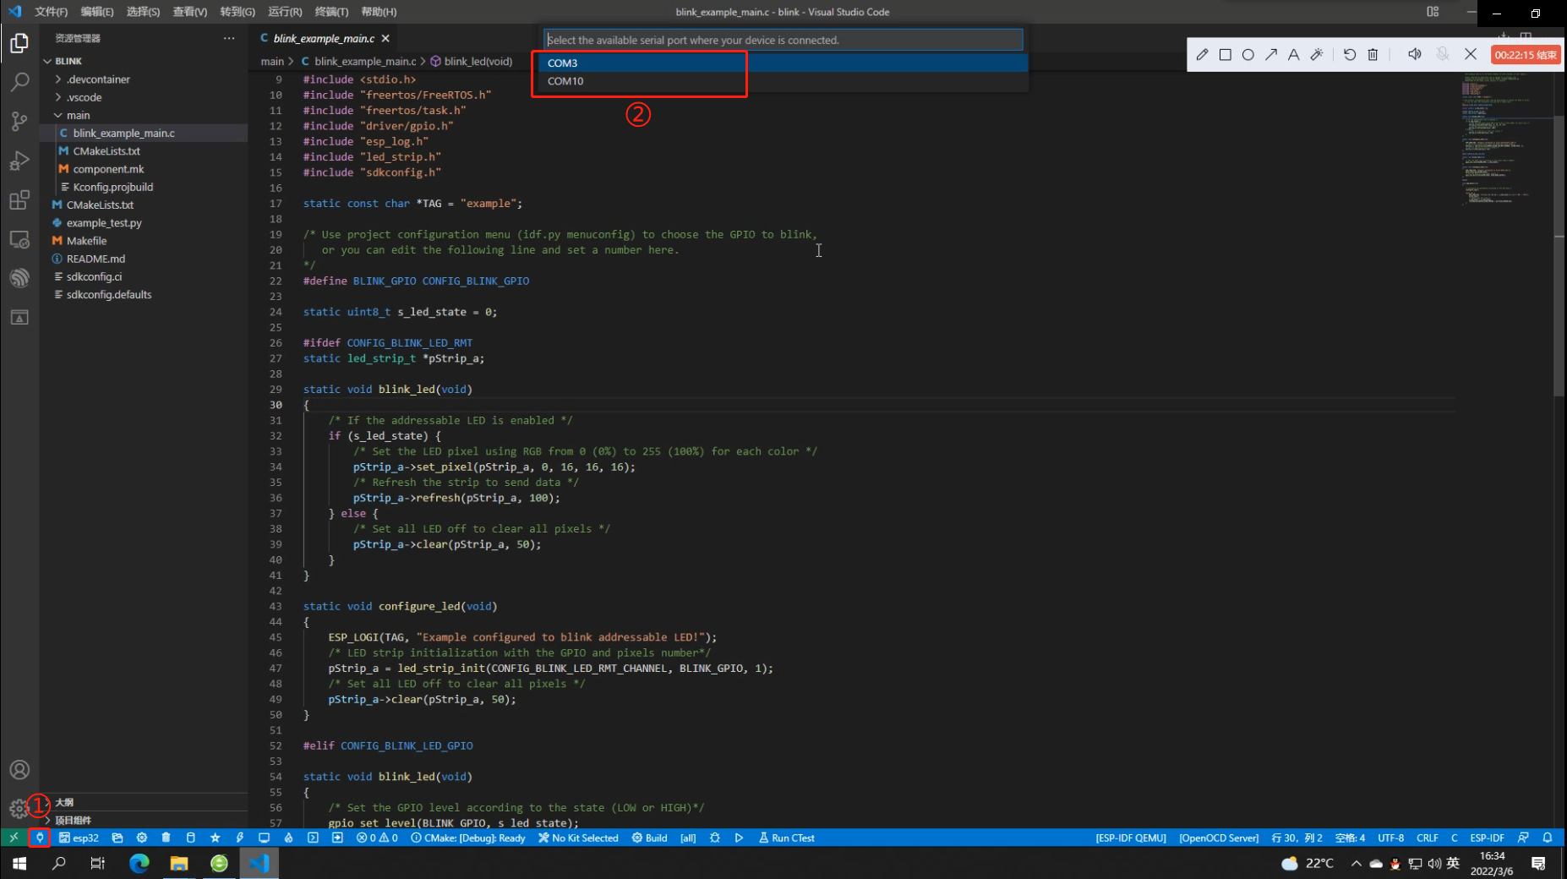Click the CRLF line ending indicator
The image size is (1567, 879).
[1428, 838]
